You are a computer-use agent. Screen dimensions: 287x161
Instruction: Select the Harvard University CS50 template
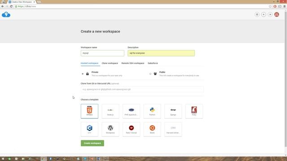[x=173, y=129]
